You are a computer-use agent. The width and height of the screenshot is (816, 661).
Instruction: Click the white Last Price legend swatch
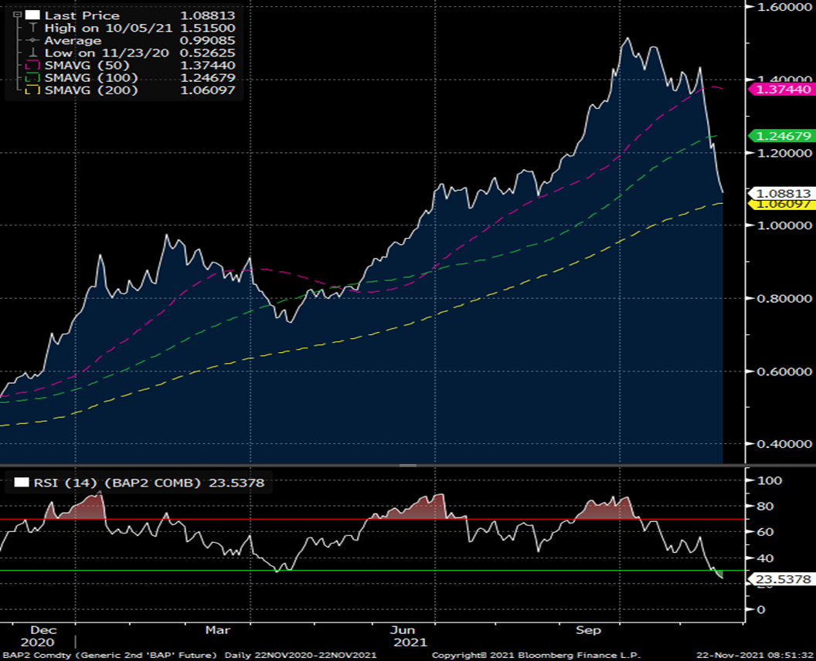(32, 15)
